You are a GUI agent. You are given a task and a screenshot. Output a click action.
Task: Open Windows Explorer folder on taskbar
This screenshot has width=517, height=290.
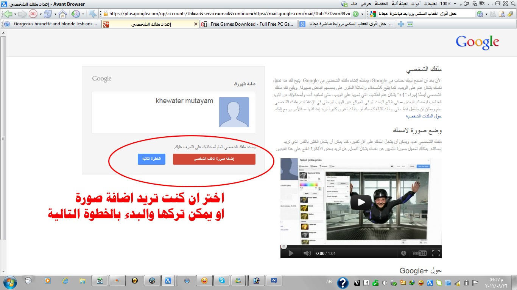point(82,281)
